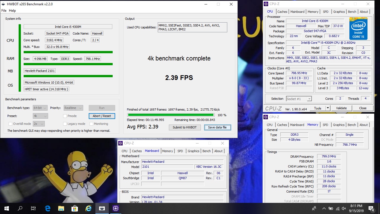This screenshot has width=380, height=214.
Task: Toggle the Pmode checkbox
Action: pos(65,116)
